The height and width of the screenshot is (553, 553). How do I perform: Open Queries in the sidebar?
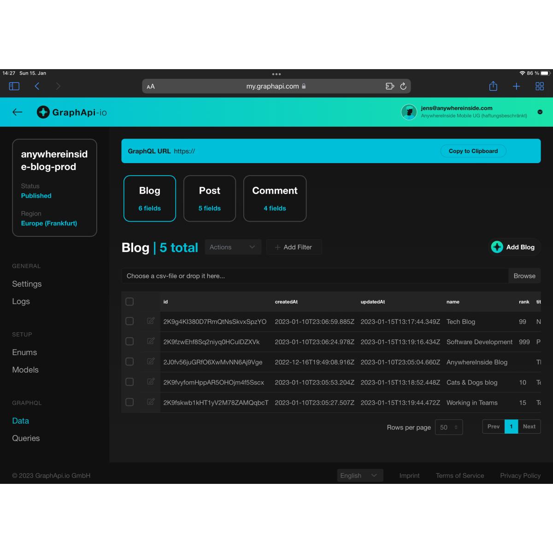coord(26,438)
